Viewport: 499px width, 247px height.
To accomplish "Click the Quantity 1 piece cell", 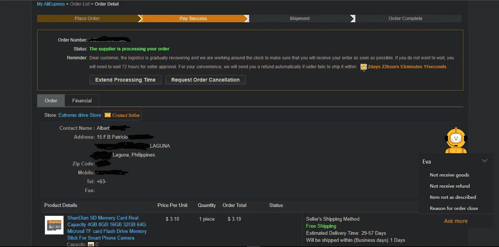I will point(207,219).
